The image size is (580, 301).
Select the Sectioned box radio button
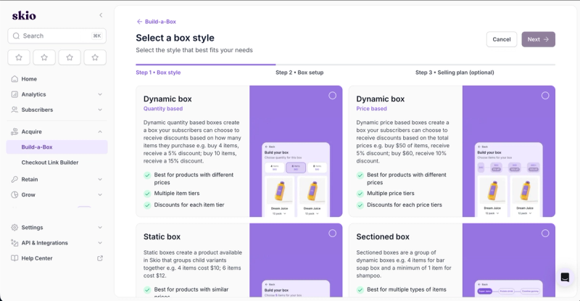coord(545,234)
